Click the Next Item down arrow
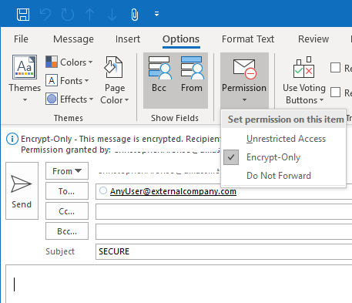Screen dimensions: 352x303 coord(112,15)
